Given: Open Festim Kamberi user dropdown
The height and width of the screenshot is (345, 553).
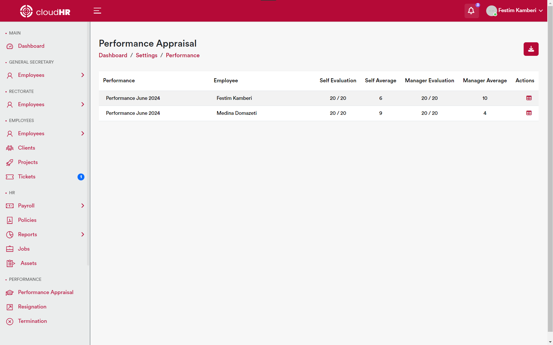Looking at the screenshot, I should click(517, 11).
